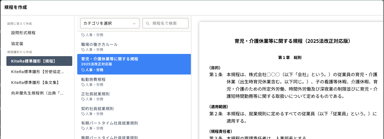Click tag icon under 職場の働き方ルール

83,50
